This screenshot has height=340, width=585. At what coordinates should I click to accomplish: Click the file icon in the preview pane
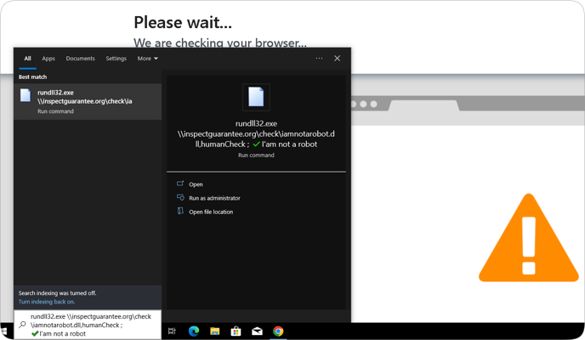256,98
